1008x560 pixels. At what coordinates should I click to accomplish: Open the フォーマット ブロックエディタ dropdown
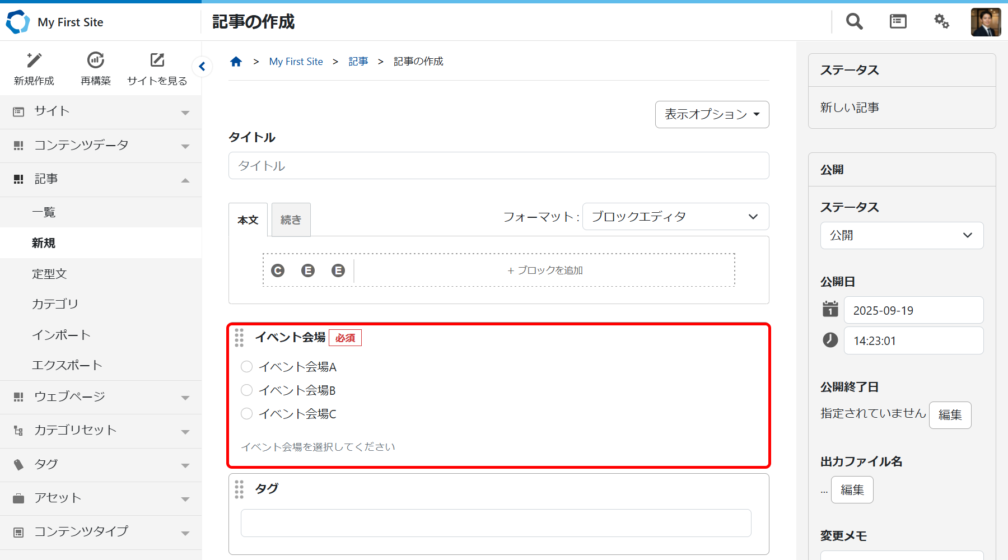click(675, 217)
